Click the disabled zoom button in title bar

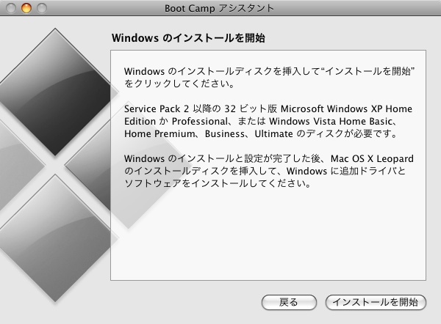click(x=42, y=8)
